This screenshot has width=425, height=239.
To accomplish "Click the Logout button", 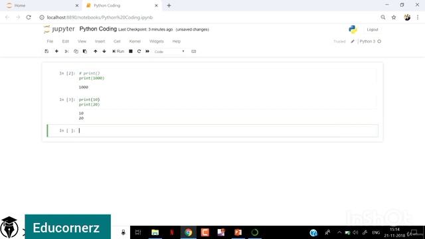I will coord(373,29).
